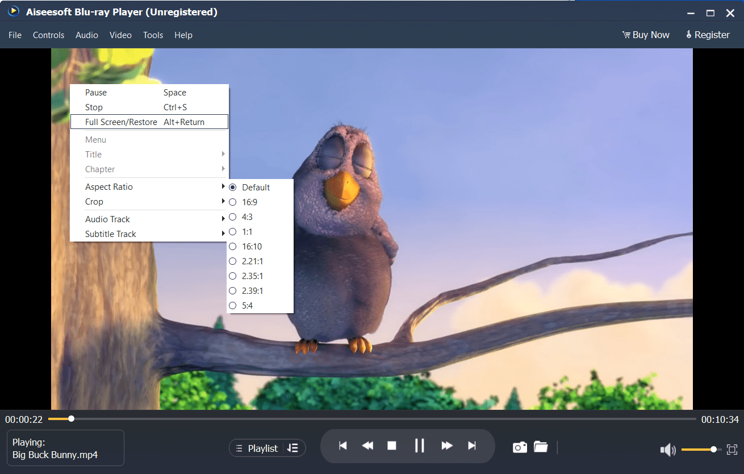This screenshot has width=744, height=474.
Task: Rewind the video playback
Action: 367,446
